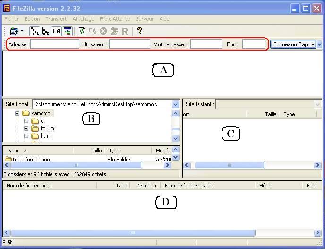This screenshot has height=249, width=325.
Task: Sort remote files by Taille column
Action: click(263, 114)
